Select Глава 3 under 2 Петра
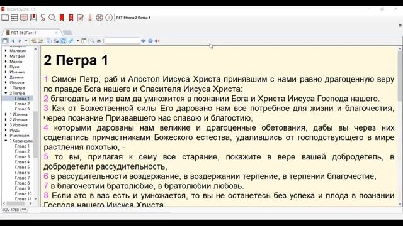The width and height of the screenshot is (403, 226). (x=22, y=109)
